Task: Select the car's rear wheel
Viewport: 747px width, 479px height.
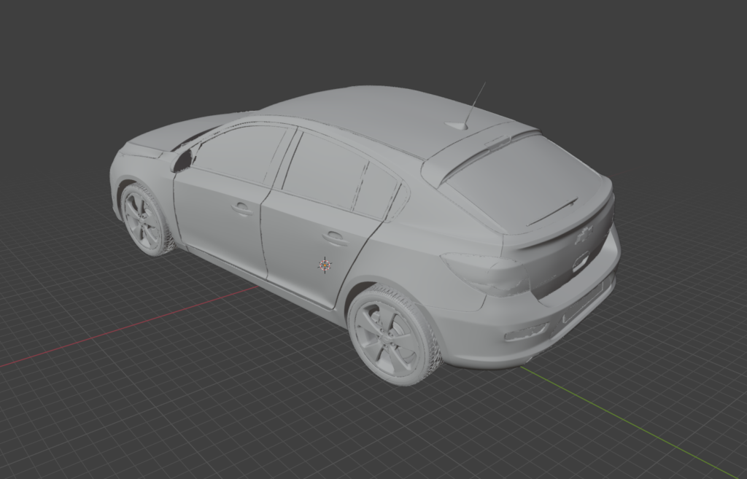Action: [x=394, y=335]
